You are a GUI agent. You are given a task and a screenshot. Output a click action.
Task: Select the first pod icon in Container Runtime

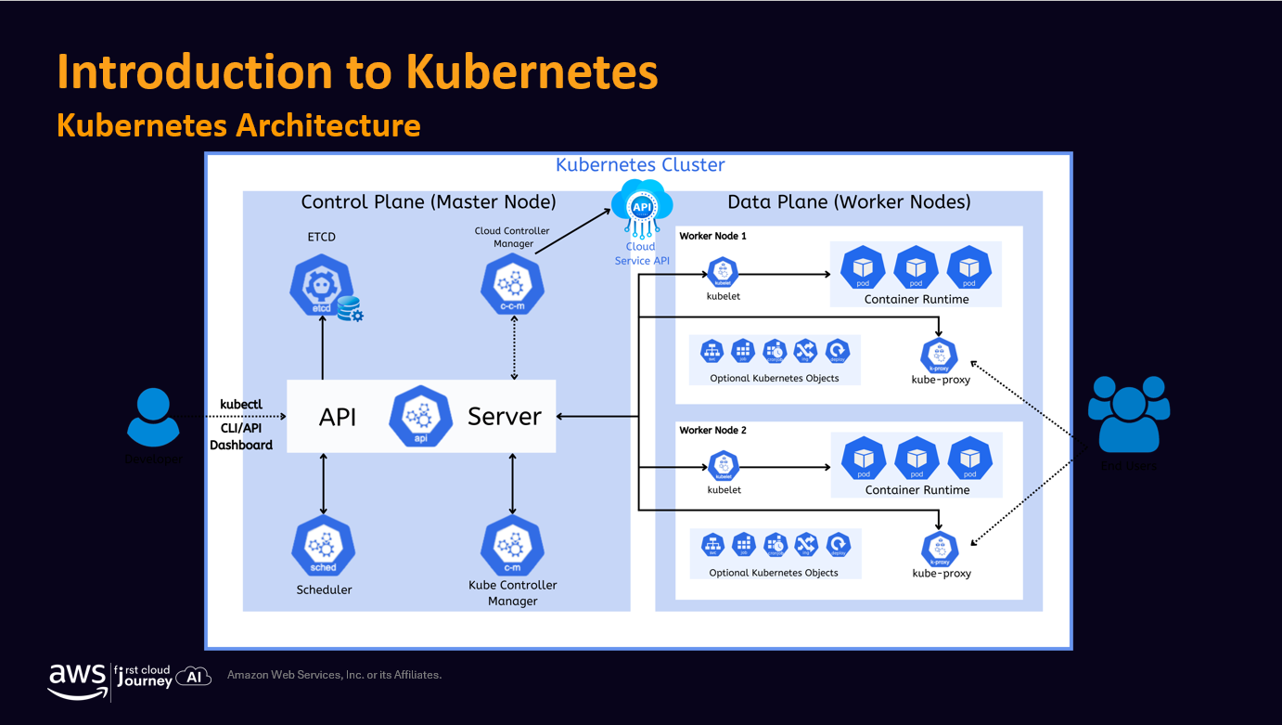(862, 268)
